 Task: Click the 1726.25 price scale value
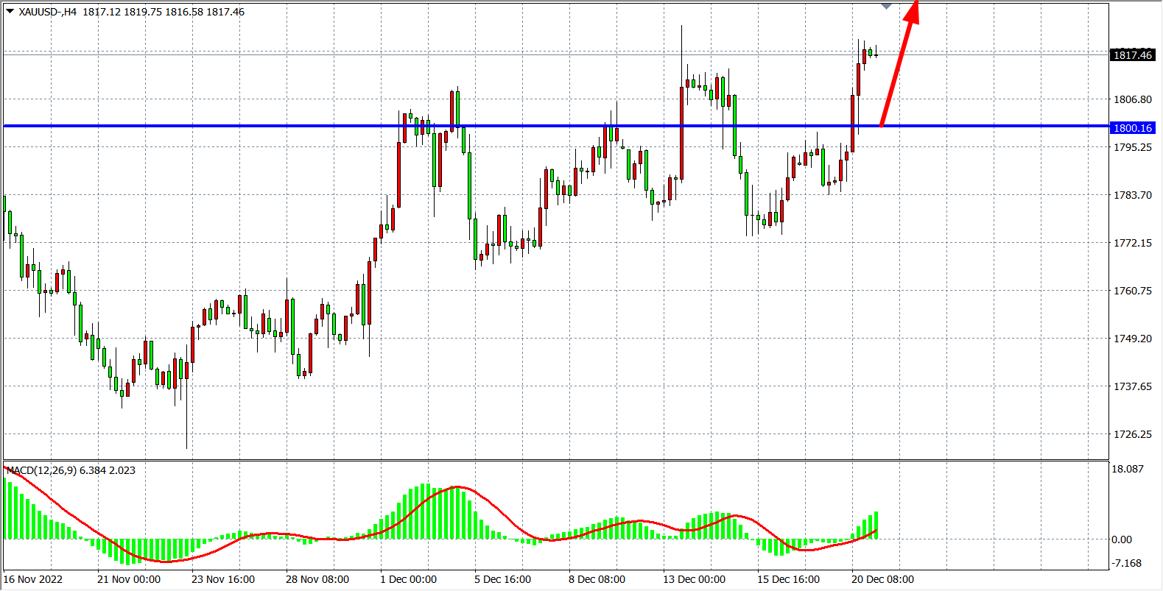click(x=1132, y=434)
